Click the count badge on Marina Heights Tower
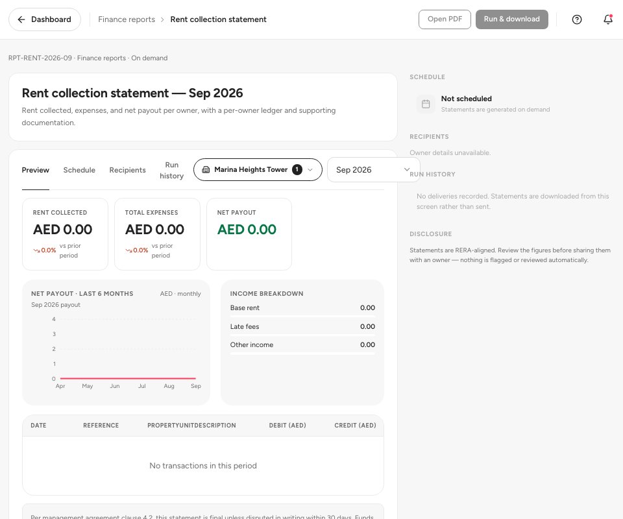The width and height of the screenshot is (623, 519). click(297, 169)
